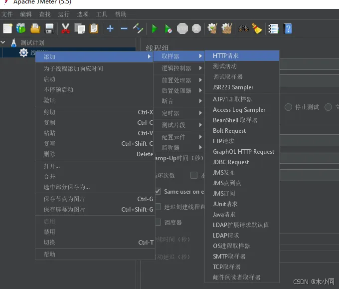Enable the 延迟创建线程 checkbox
Screen dimensions: 339x289
pos(158,207)
